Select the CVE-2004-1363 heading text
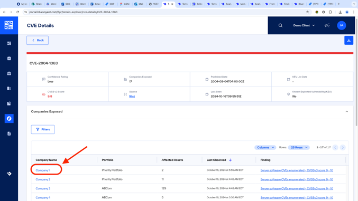 point(43,63)
